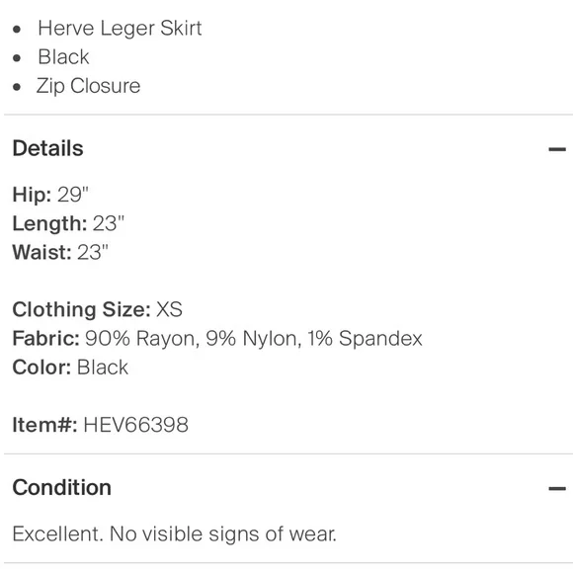Screen dimensions: 573x573
Task: Click the Hip label
Action: [32, 195]
